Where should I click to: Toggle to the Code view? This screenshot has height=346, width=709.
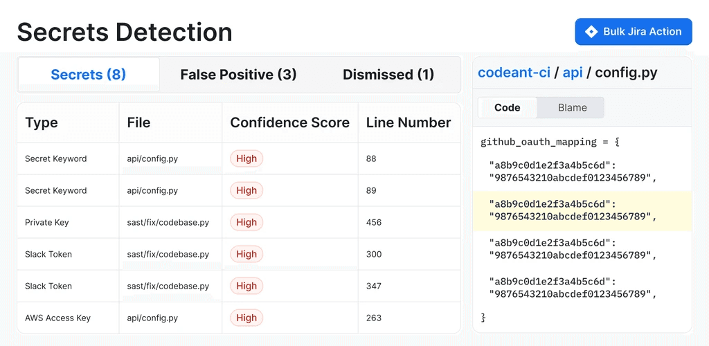(x=508, y=107)
